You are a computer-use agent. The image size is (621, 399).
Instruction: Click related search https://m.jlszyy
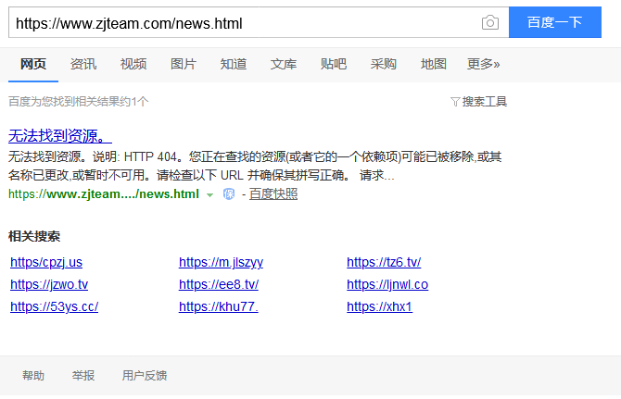pos(221,263)
